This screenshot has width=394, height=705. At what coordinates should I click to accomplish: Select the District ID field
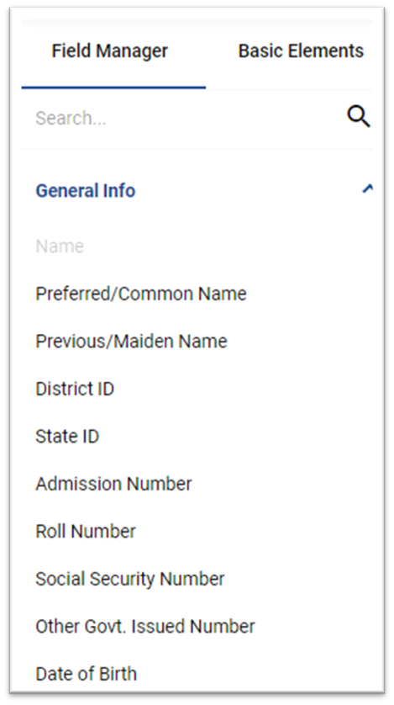coord(75,389)
